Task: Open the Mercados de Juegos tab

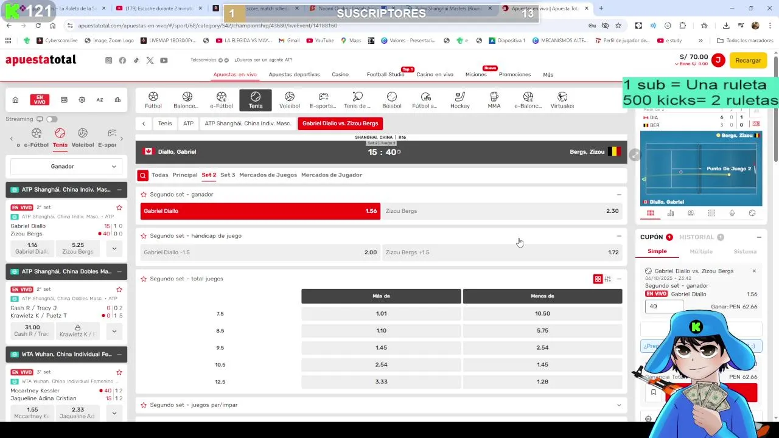Action: [x=268, y=175]
